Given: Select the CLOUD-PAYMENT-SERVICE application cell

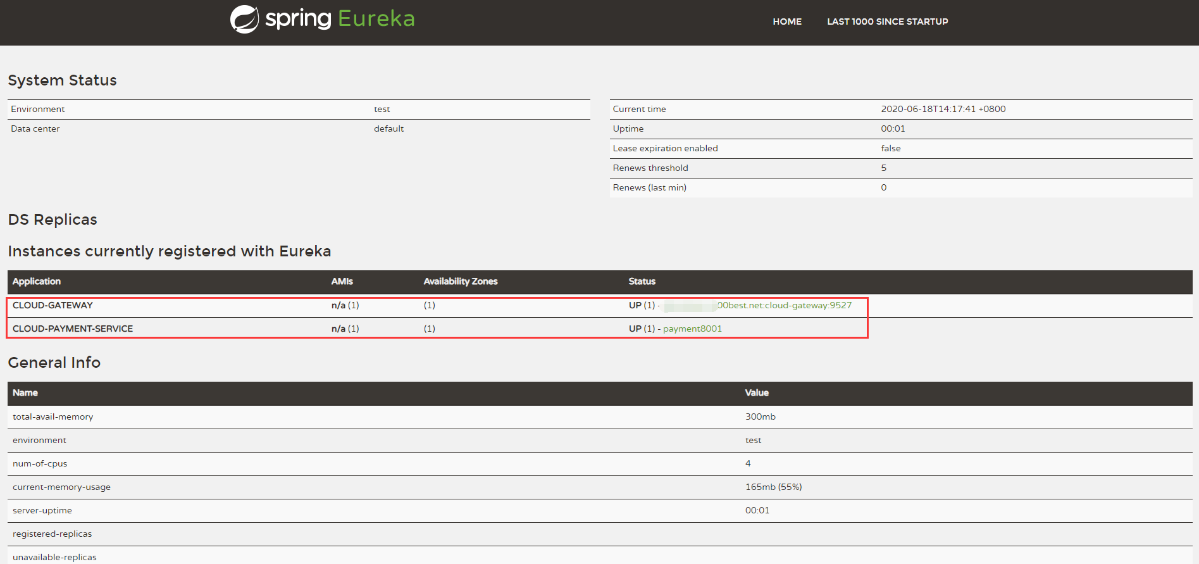Looking at the screenshot, I should (x=73, y=329).
